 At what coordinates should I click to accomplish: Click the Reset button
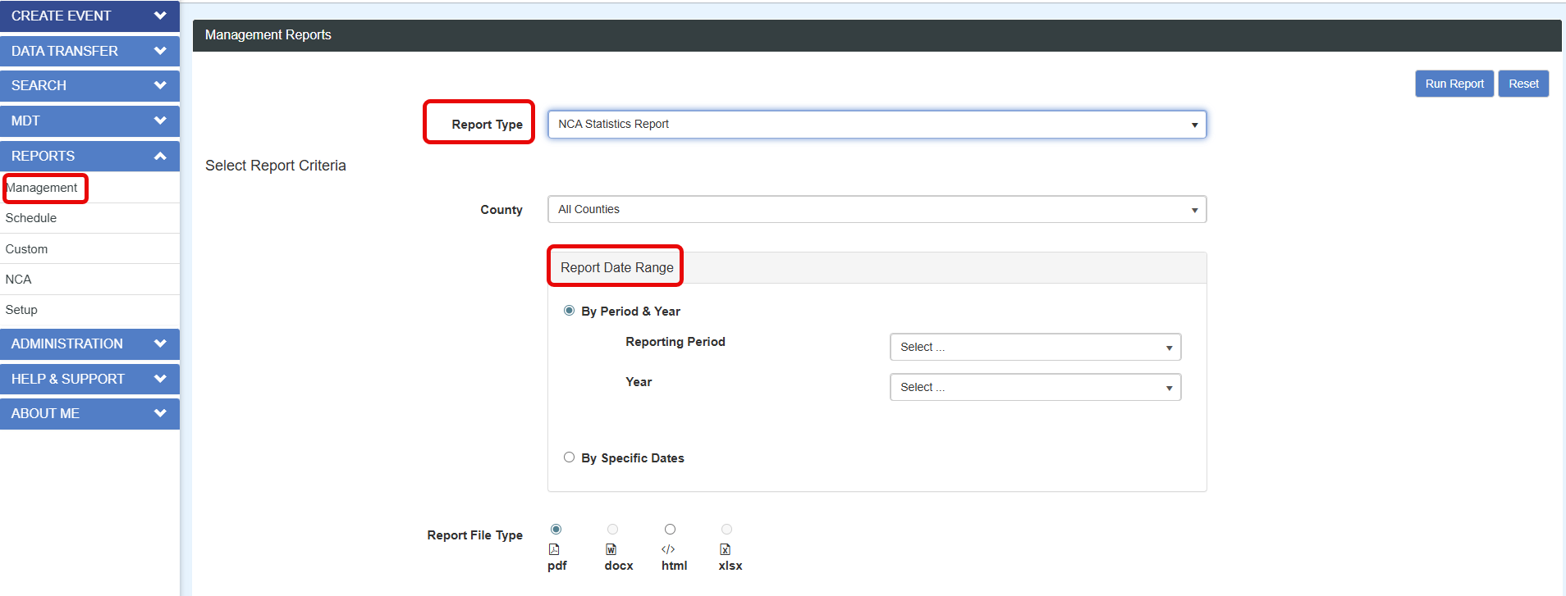pyautogui.click(x=1523, y=84)
